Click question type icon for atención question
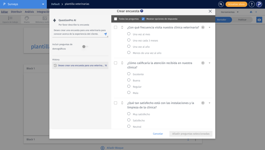Image resolution: width=265 pixels, height=150 pixels. pos(203,63)
